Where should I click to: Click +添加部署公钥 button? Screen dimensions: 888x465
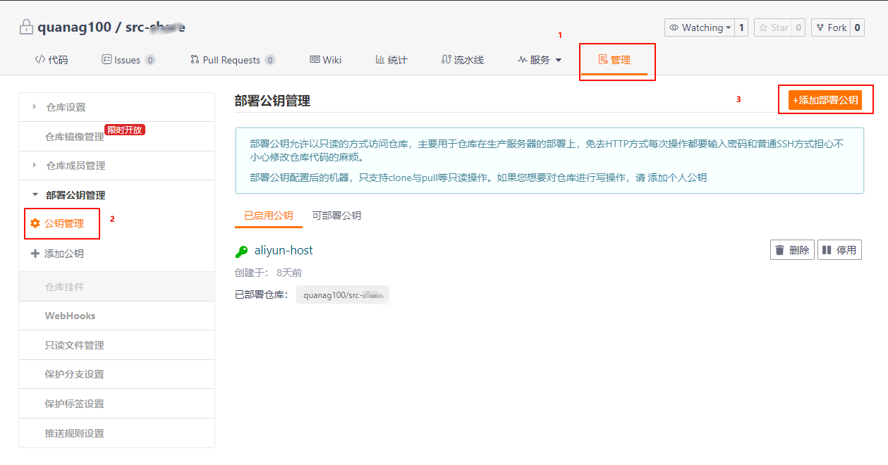825,100
